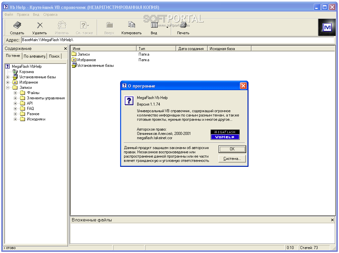Viewport: 339px width, 253px height.
Task: Click the Копировать toolbar icon
Action: pyautogui.click(x=131, y=25)
